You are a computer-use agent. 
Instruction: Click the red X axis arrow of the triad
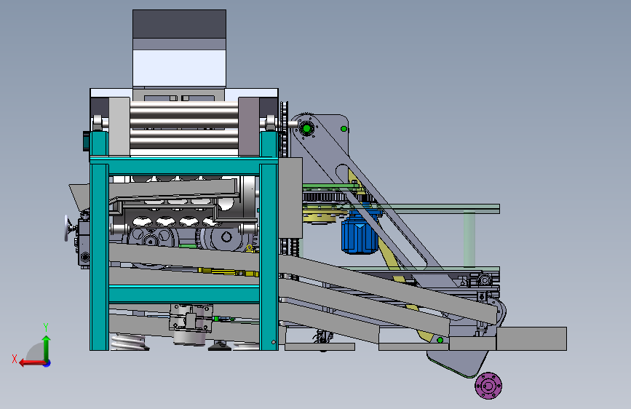coord(31,363)
